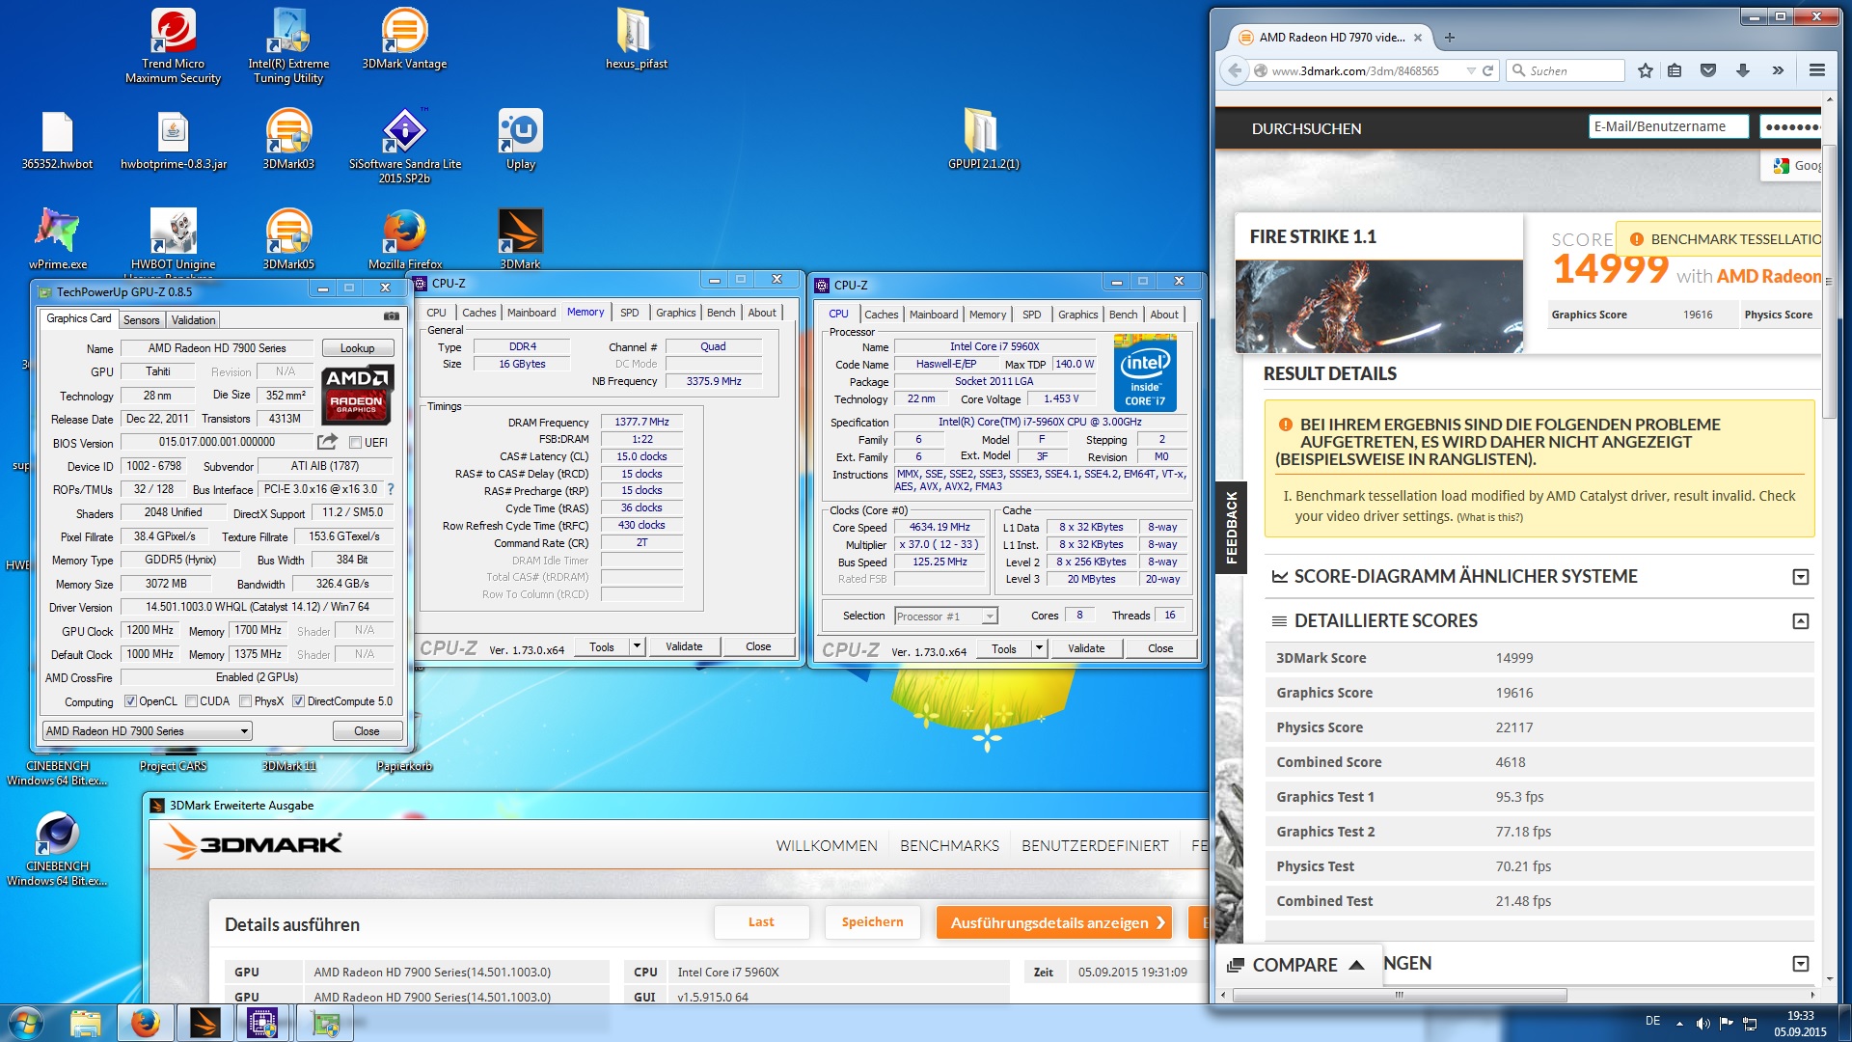The image size is (1852, 1042).
Task: Open Firefox hamburger menu
Action: (x=1817, y=70)
